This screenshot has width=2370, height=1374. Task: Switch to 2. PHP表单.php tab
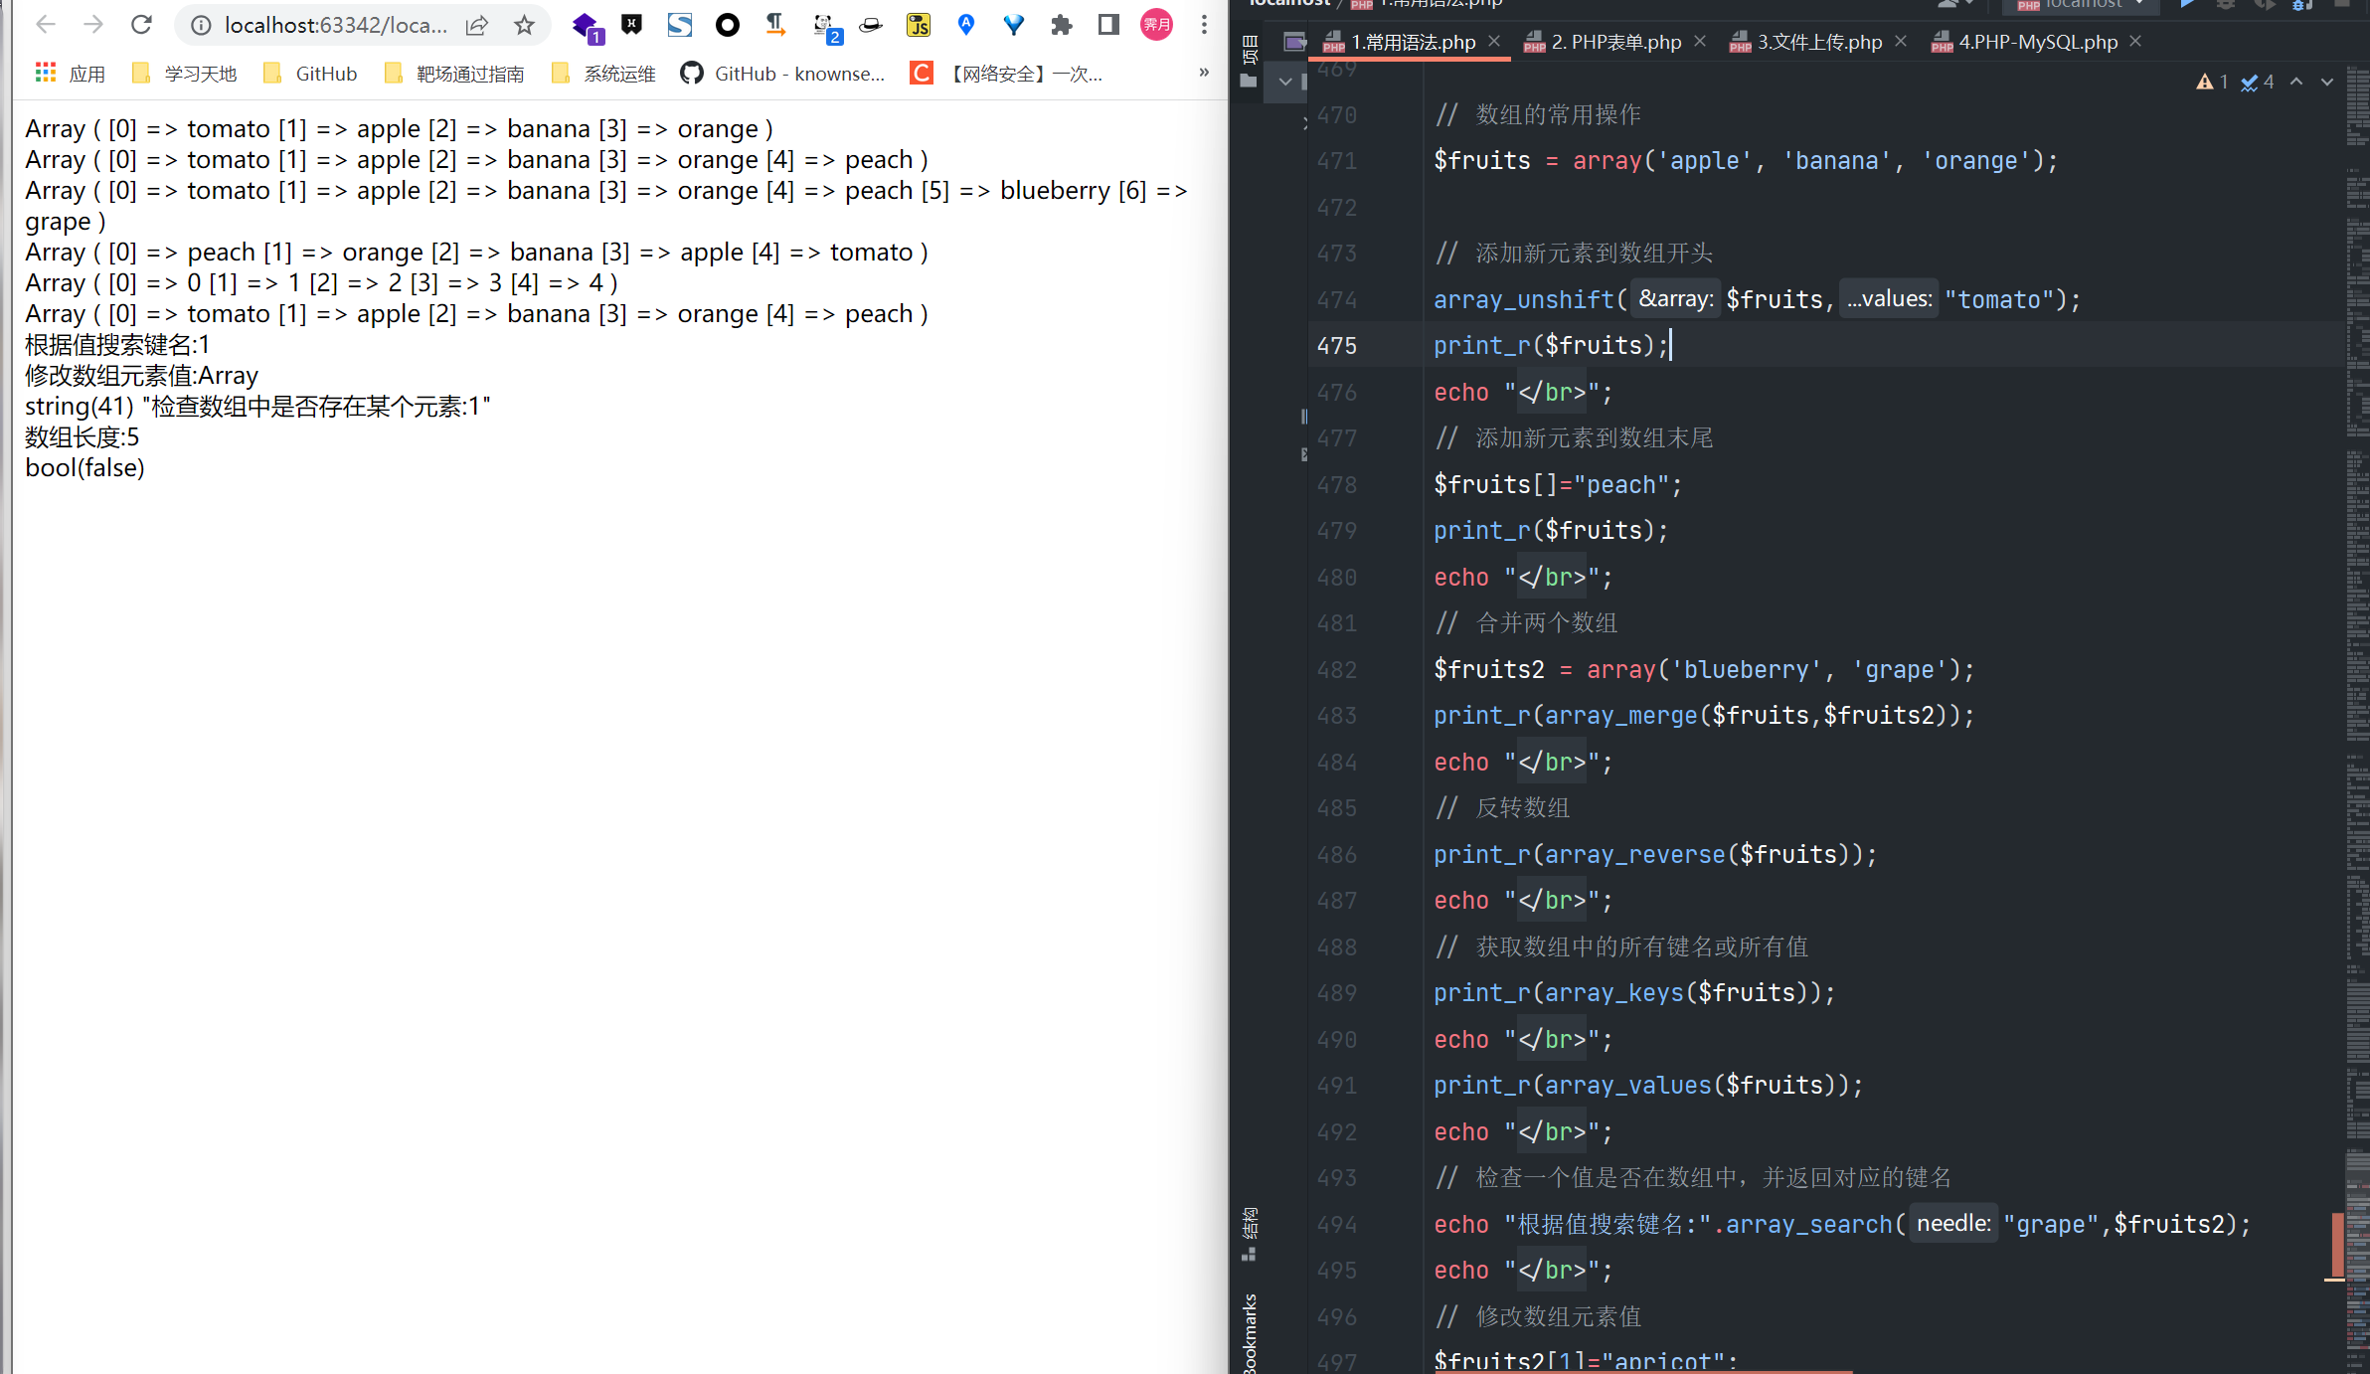(1615, 42)
